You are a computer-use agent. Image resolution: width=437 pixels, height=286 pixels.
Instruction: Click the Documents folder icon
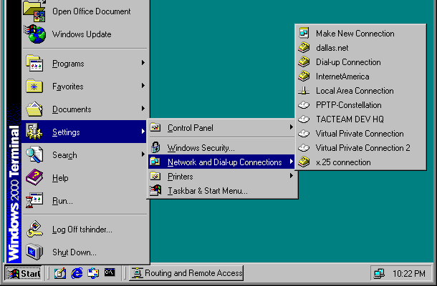tap(34, 109)
